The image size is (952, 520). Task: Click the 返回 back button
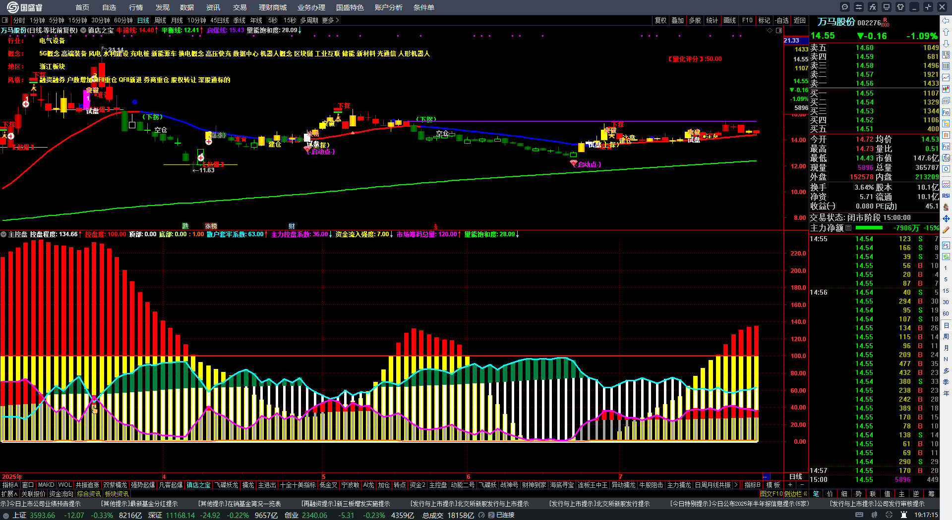coord(800,20)
